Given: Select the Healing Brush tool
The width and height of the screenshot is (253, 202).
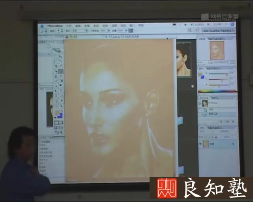Looking at the screenshot, I should (56, 71).
